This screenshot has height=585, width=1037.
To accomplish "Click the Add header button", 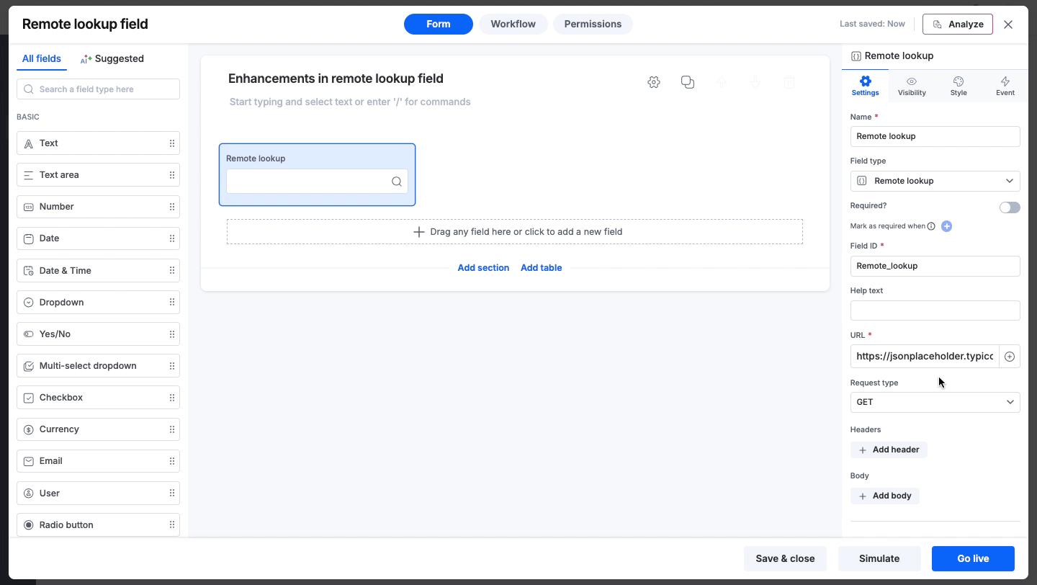I will (x=889, y=450).
